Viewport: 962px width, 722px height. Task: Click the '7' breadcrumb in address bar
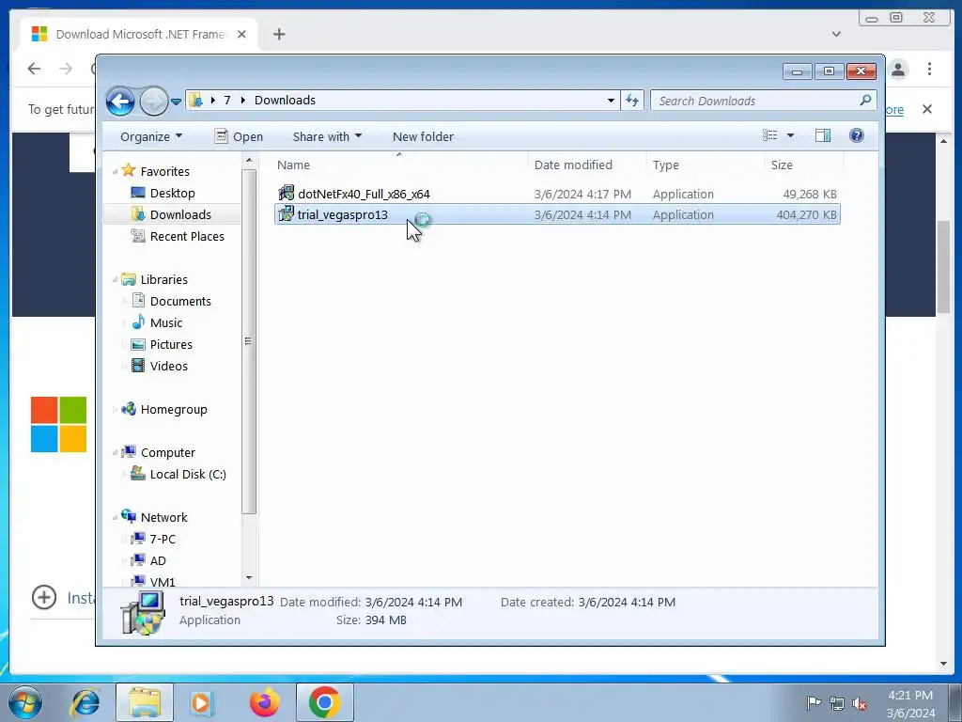coord(227,100)
